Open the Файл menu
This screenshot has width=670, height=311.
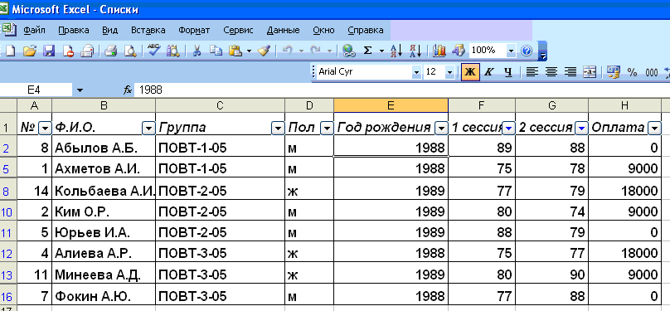34,31
